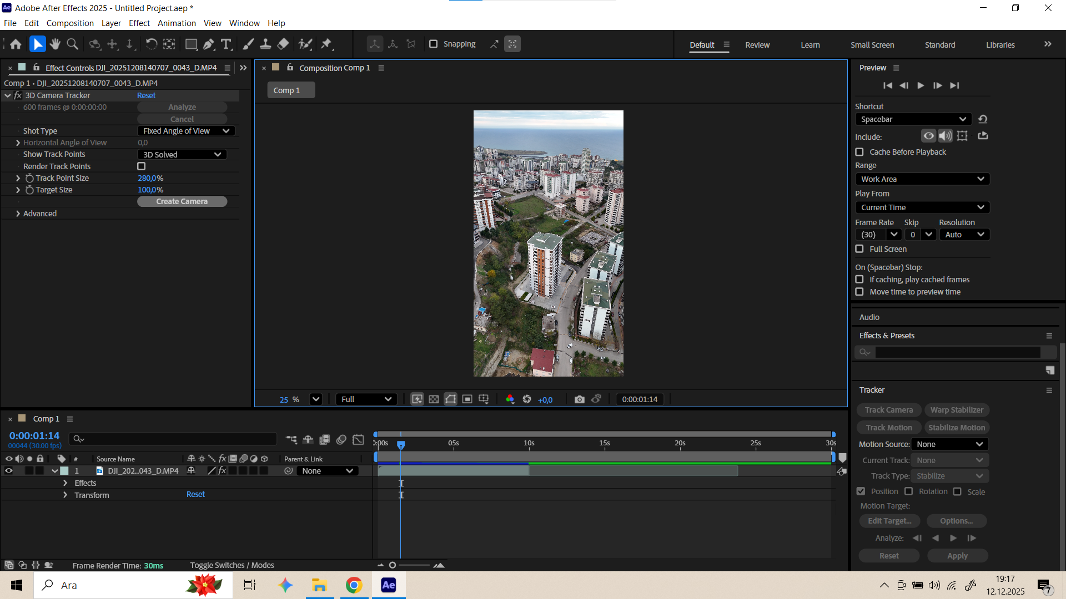The image size is (1066, 599).
Task: Select the Hand tool in toolbar
Action: point(55,44)
